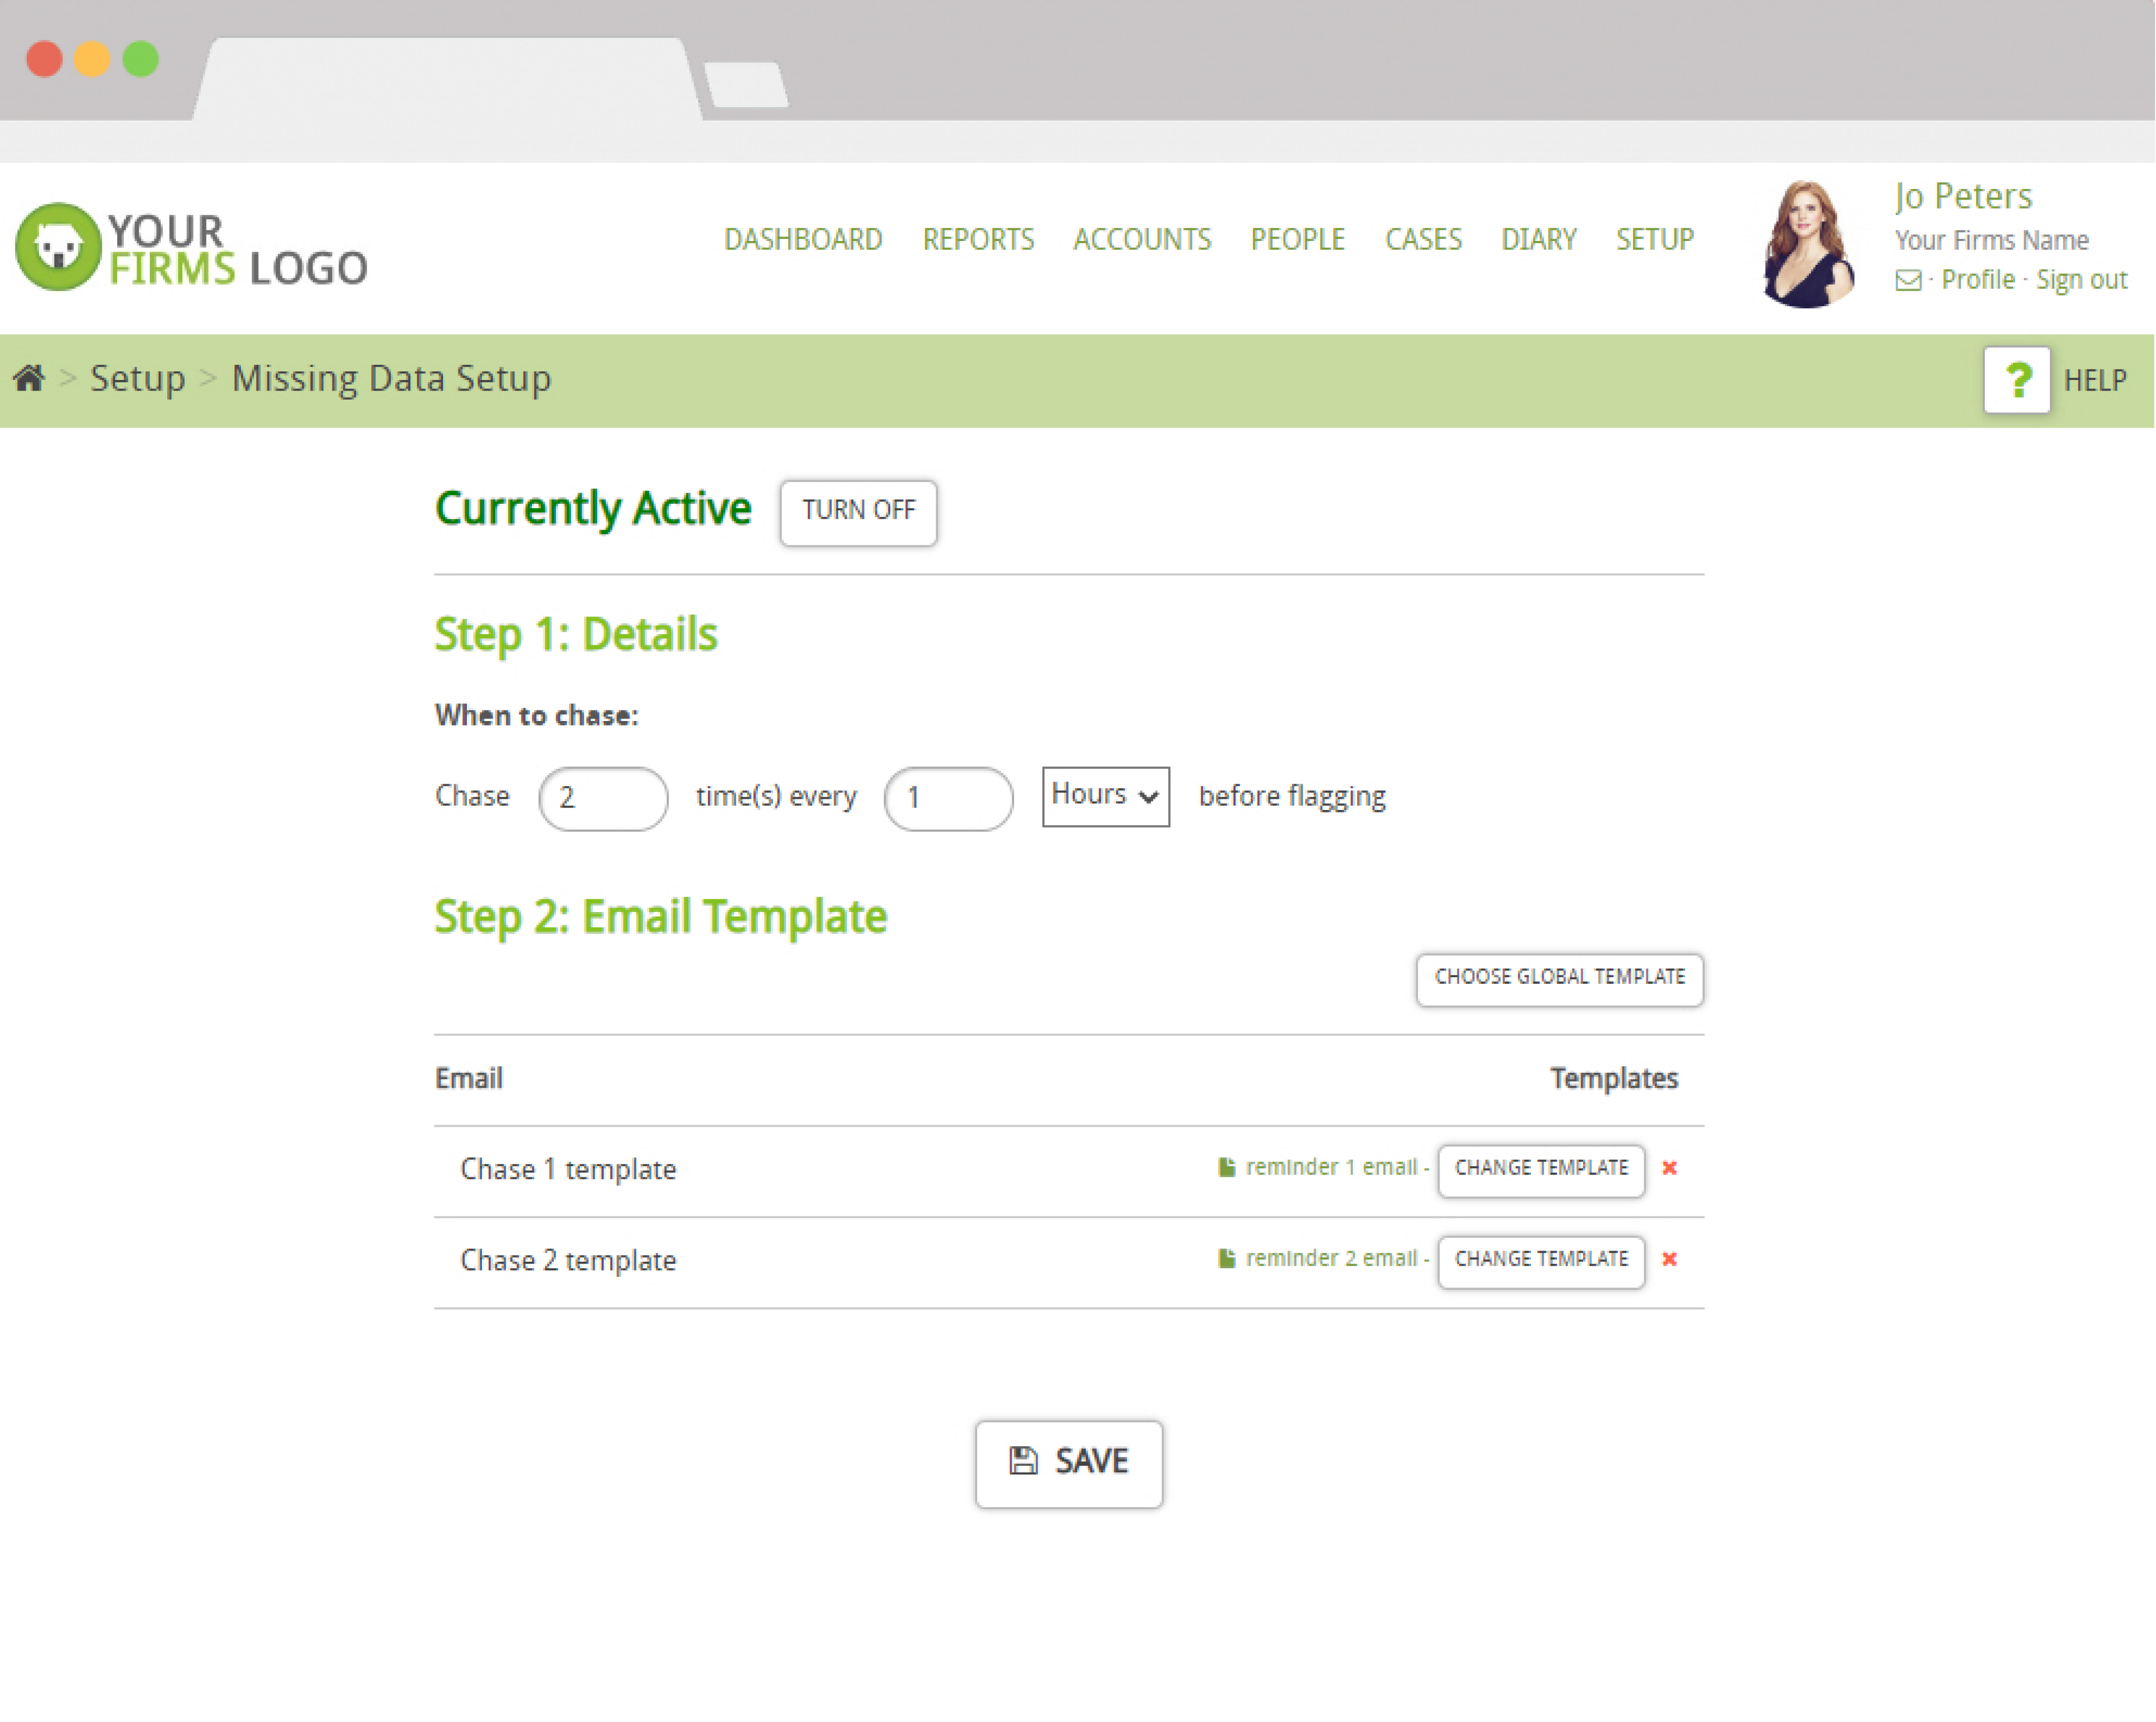
Task: Open the Diary menu
Action: (x=1538, y=240)
